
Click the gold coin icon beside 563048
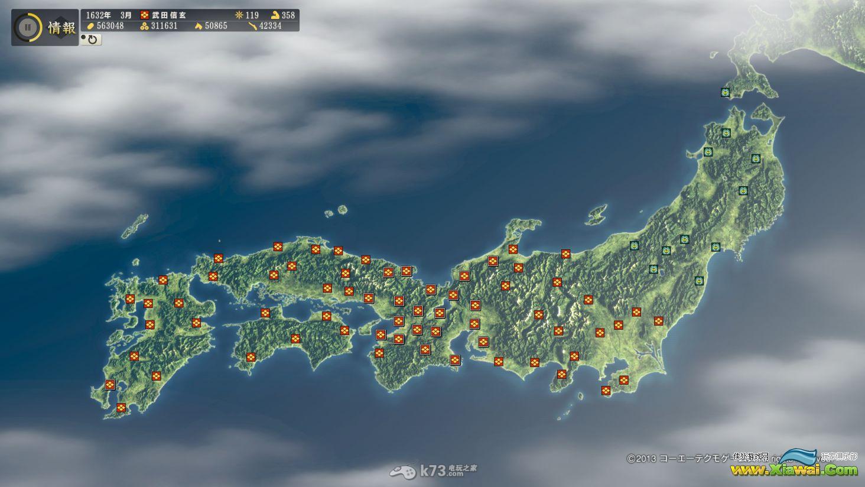pyautogui.click(x=90, y=26)
